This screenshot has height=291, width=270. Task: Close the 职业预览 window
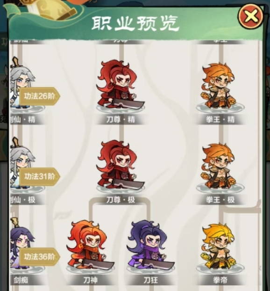click(251, 17)
